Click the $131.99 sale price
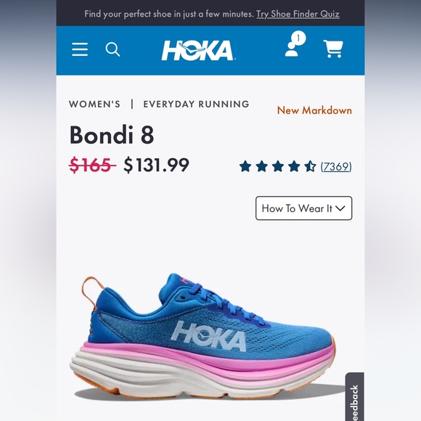This screenshot has height=421, width=421. click(156, 165)
